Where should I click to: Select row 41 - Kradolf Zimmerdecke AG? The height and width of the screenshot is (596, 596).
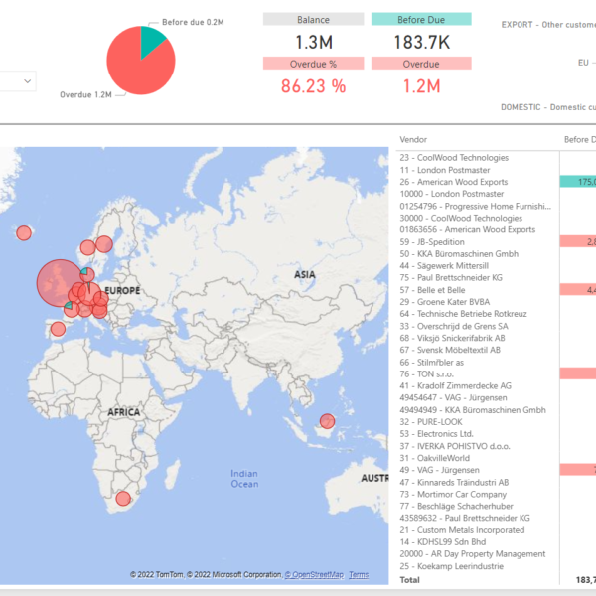[455, 386]
